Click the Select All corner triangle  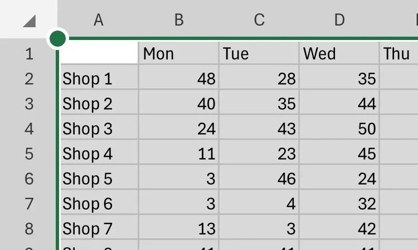click(29, 21)
